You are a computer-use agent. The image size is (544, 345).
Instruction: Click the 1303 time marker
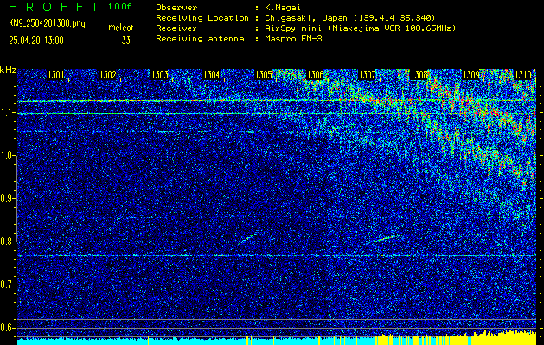[160, 75]
